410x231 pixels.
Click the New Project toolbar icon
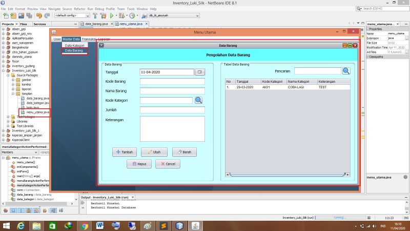13,16
